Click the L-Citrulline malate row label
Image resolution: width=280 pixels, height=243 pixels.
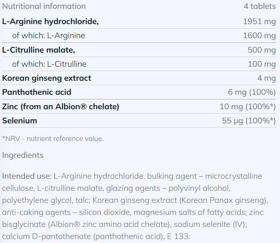(x=39, y=50)
